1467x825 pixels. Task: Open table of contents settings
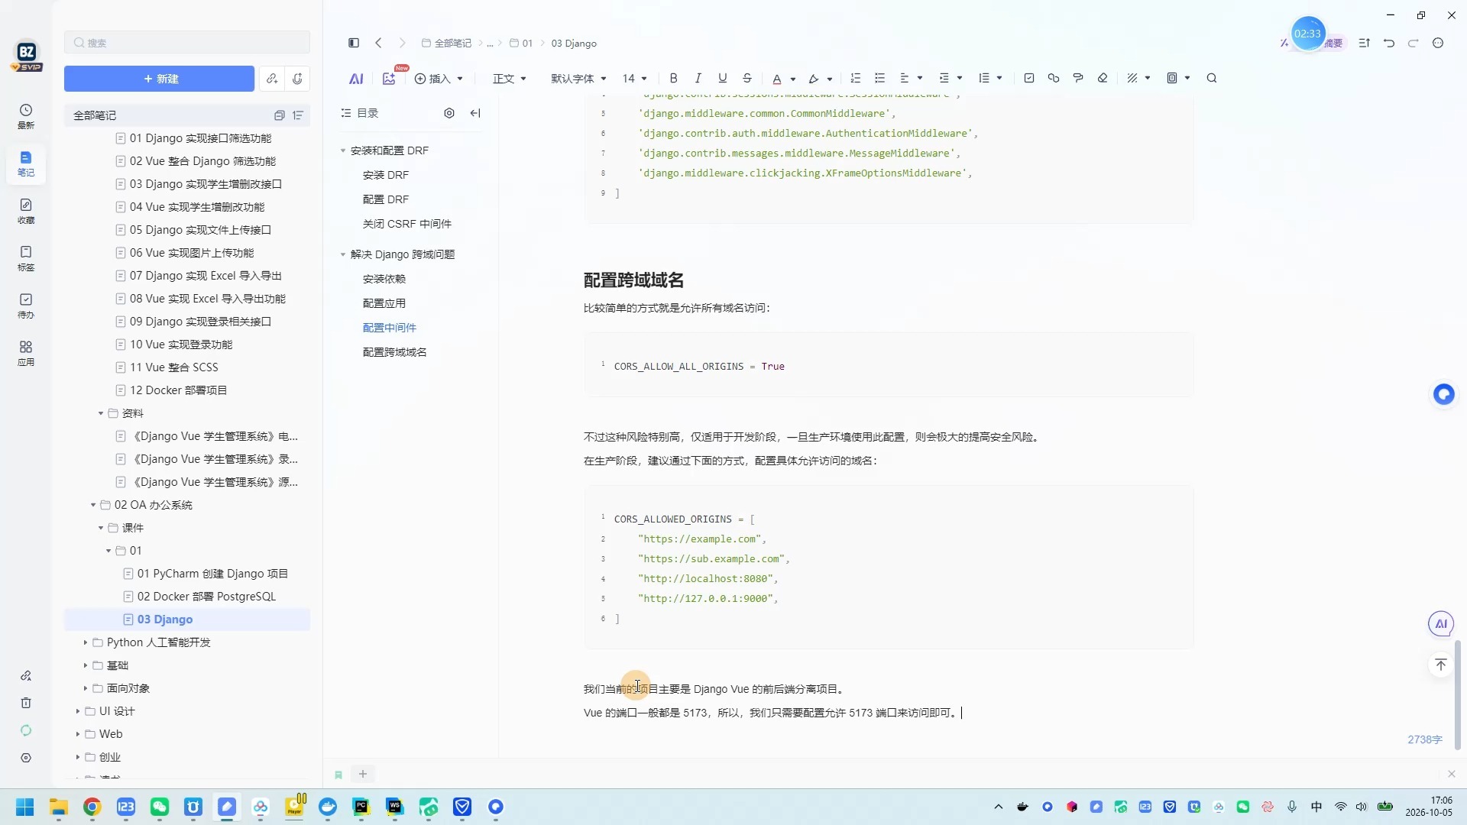[449, 113]
